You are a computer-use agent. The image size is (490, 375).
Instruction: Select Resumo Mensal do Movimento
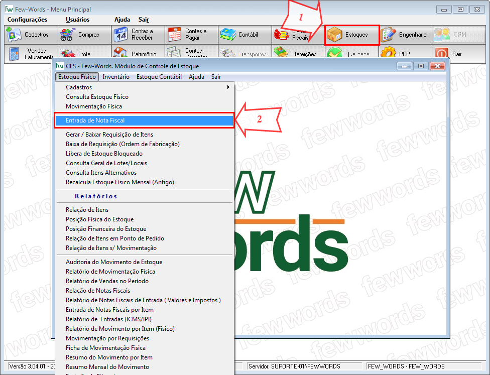107,367
